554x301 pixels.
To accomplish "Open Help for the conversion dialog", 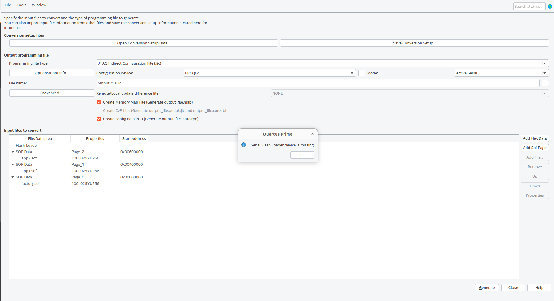I will 539,288.
